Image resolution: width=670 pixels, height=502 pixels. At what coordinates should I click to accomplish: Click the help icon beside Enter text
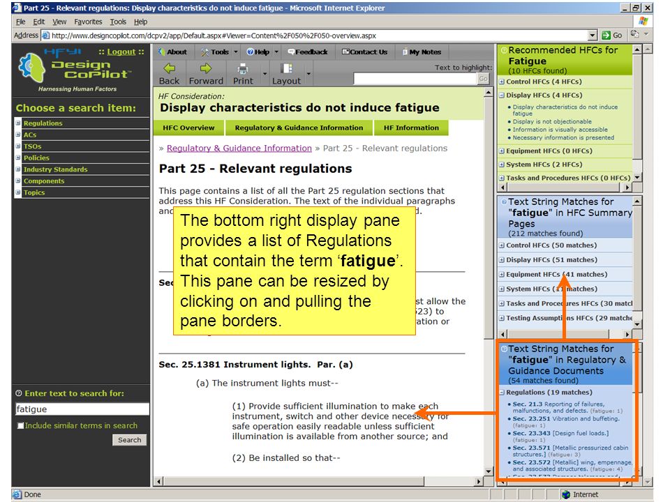coord(18,393)
